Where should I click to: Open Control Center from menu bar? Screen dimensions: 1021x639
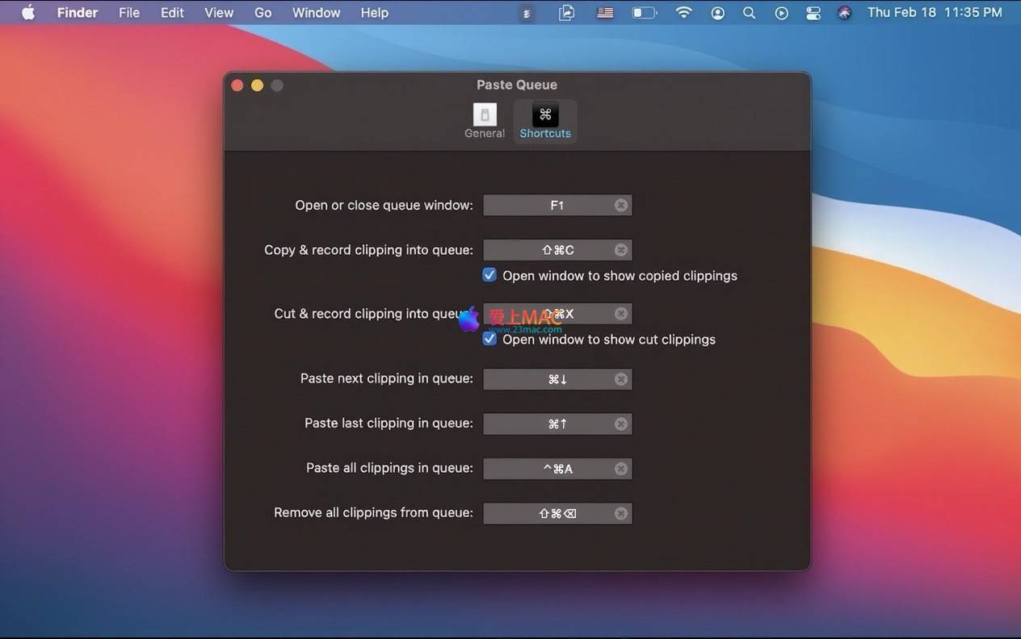tap(813, 13)
